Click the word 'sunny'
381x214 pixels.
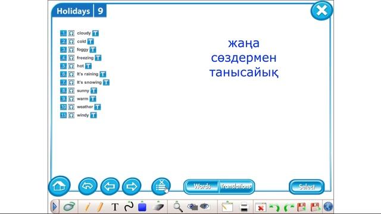83,91
